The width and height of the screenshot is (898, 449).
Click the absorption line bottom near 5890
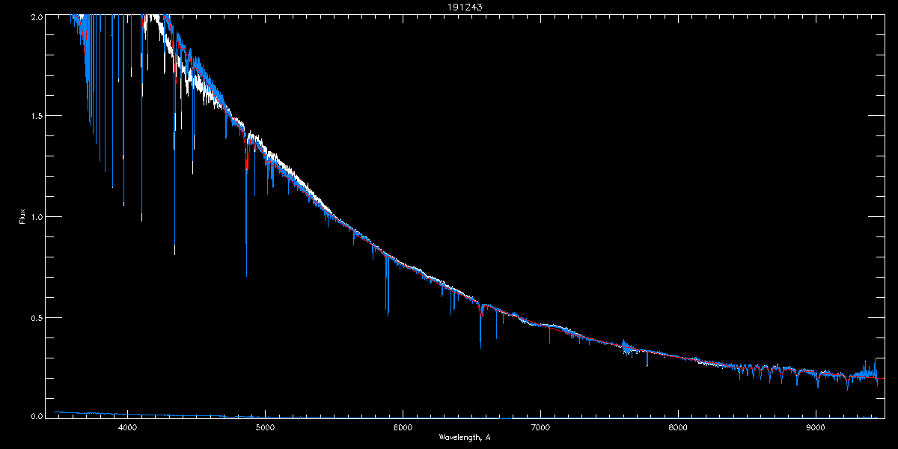[388, 314]
